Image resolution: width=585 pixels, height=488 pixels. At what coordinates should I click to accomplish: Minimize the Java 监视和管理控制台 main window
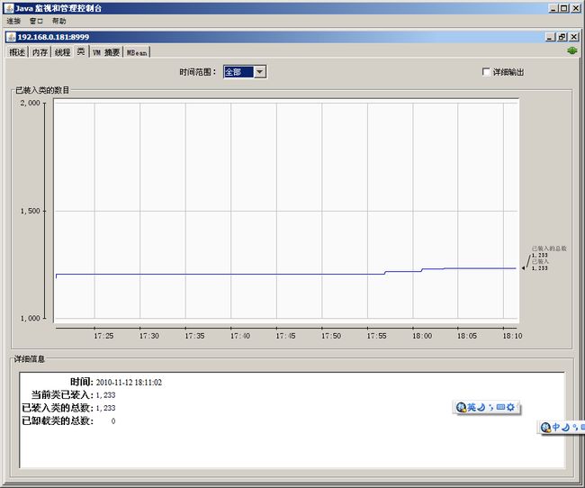pyautogui.click(x=553, y=8)
